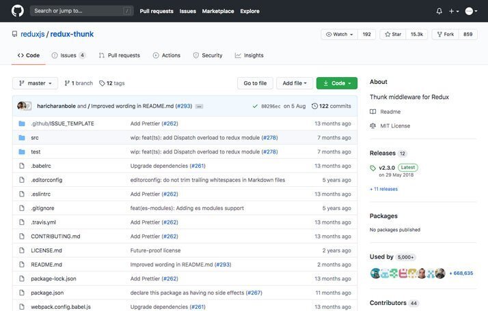This screenshot has height=311, width=488.
Task: View the + 668,635 dependents link
Action: [x=461, y=273]
